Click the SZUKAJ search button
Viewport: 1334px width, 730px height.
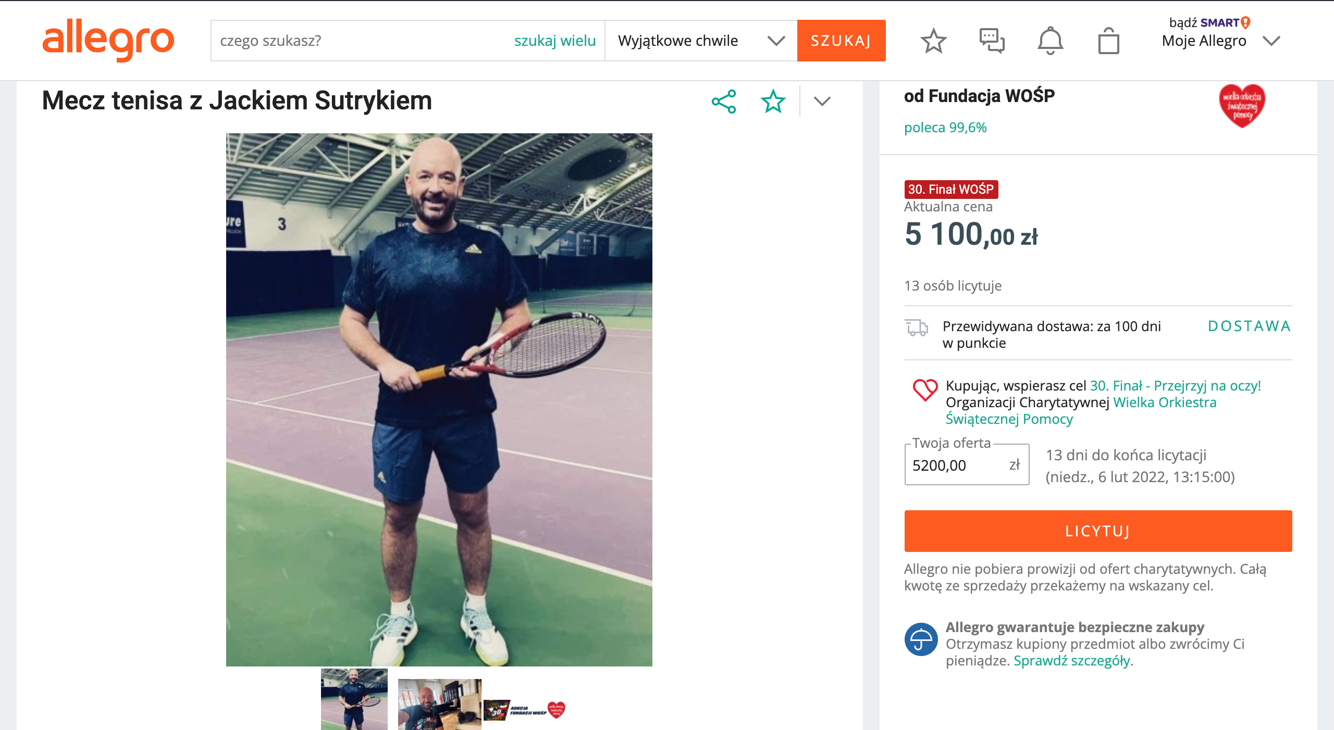[841, 41]
